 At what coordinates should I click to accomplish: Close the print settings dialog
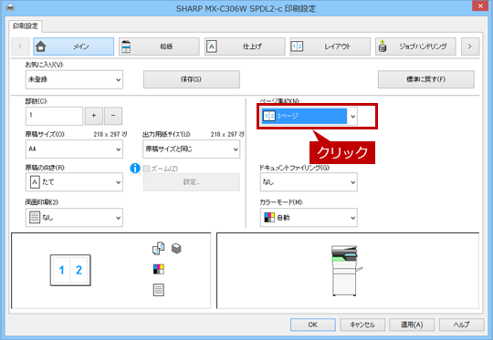pyautogui.click(x=480, y=6)
